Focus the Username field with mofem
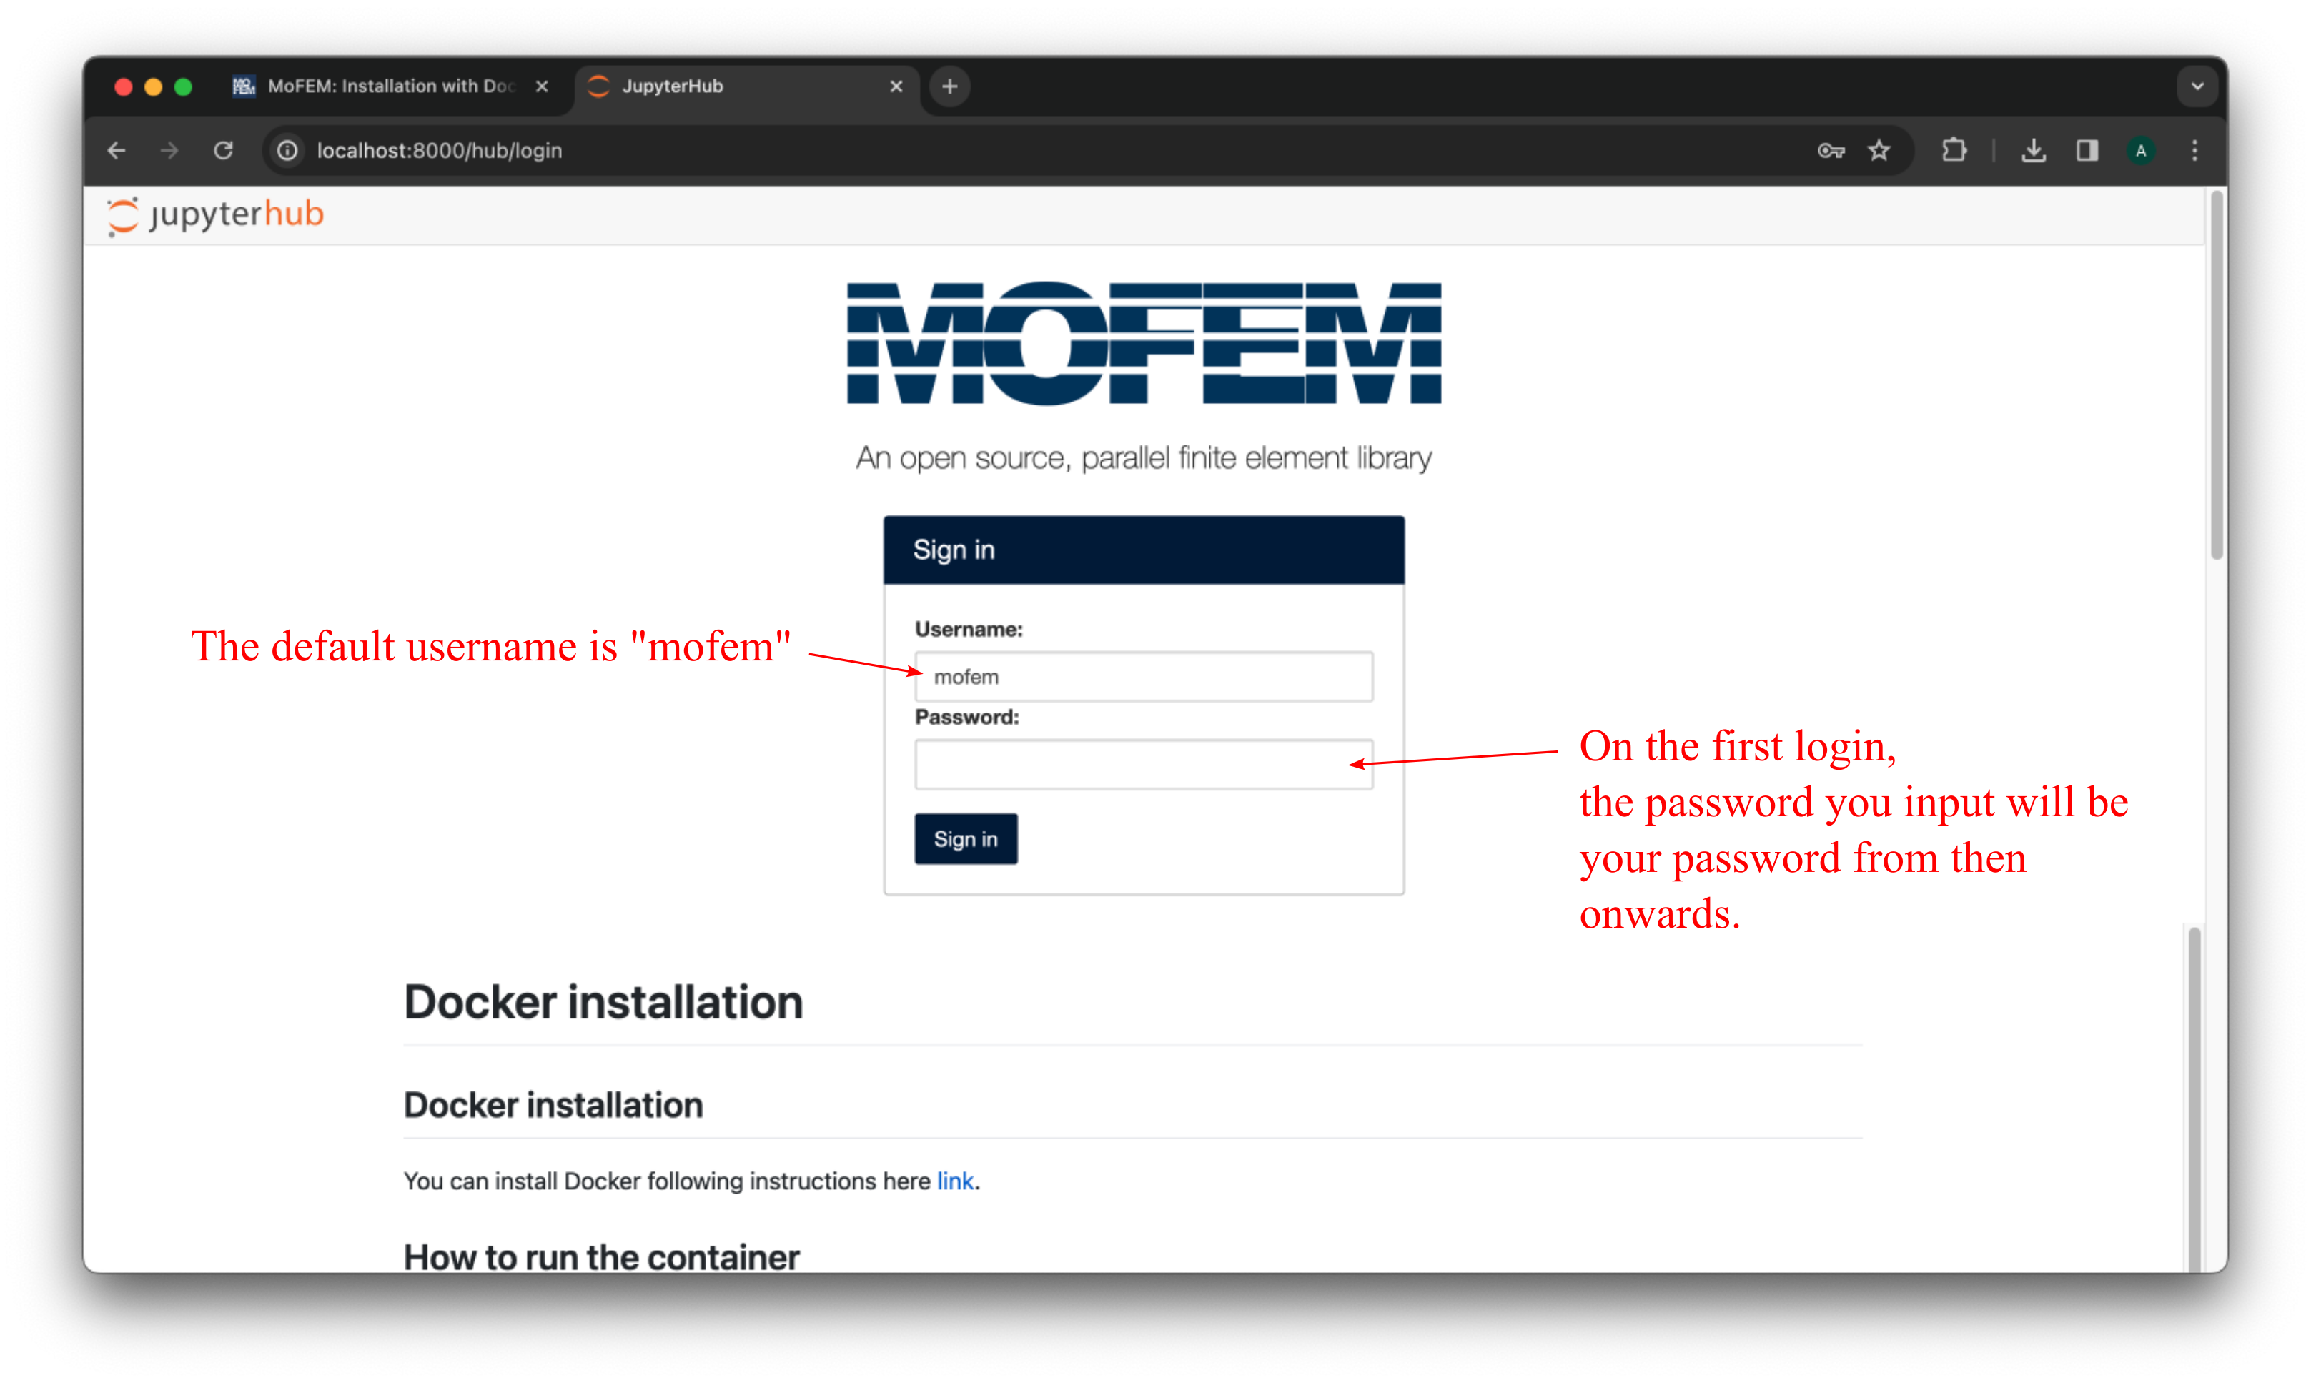 point(1144,677)
